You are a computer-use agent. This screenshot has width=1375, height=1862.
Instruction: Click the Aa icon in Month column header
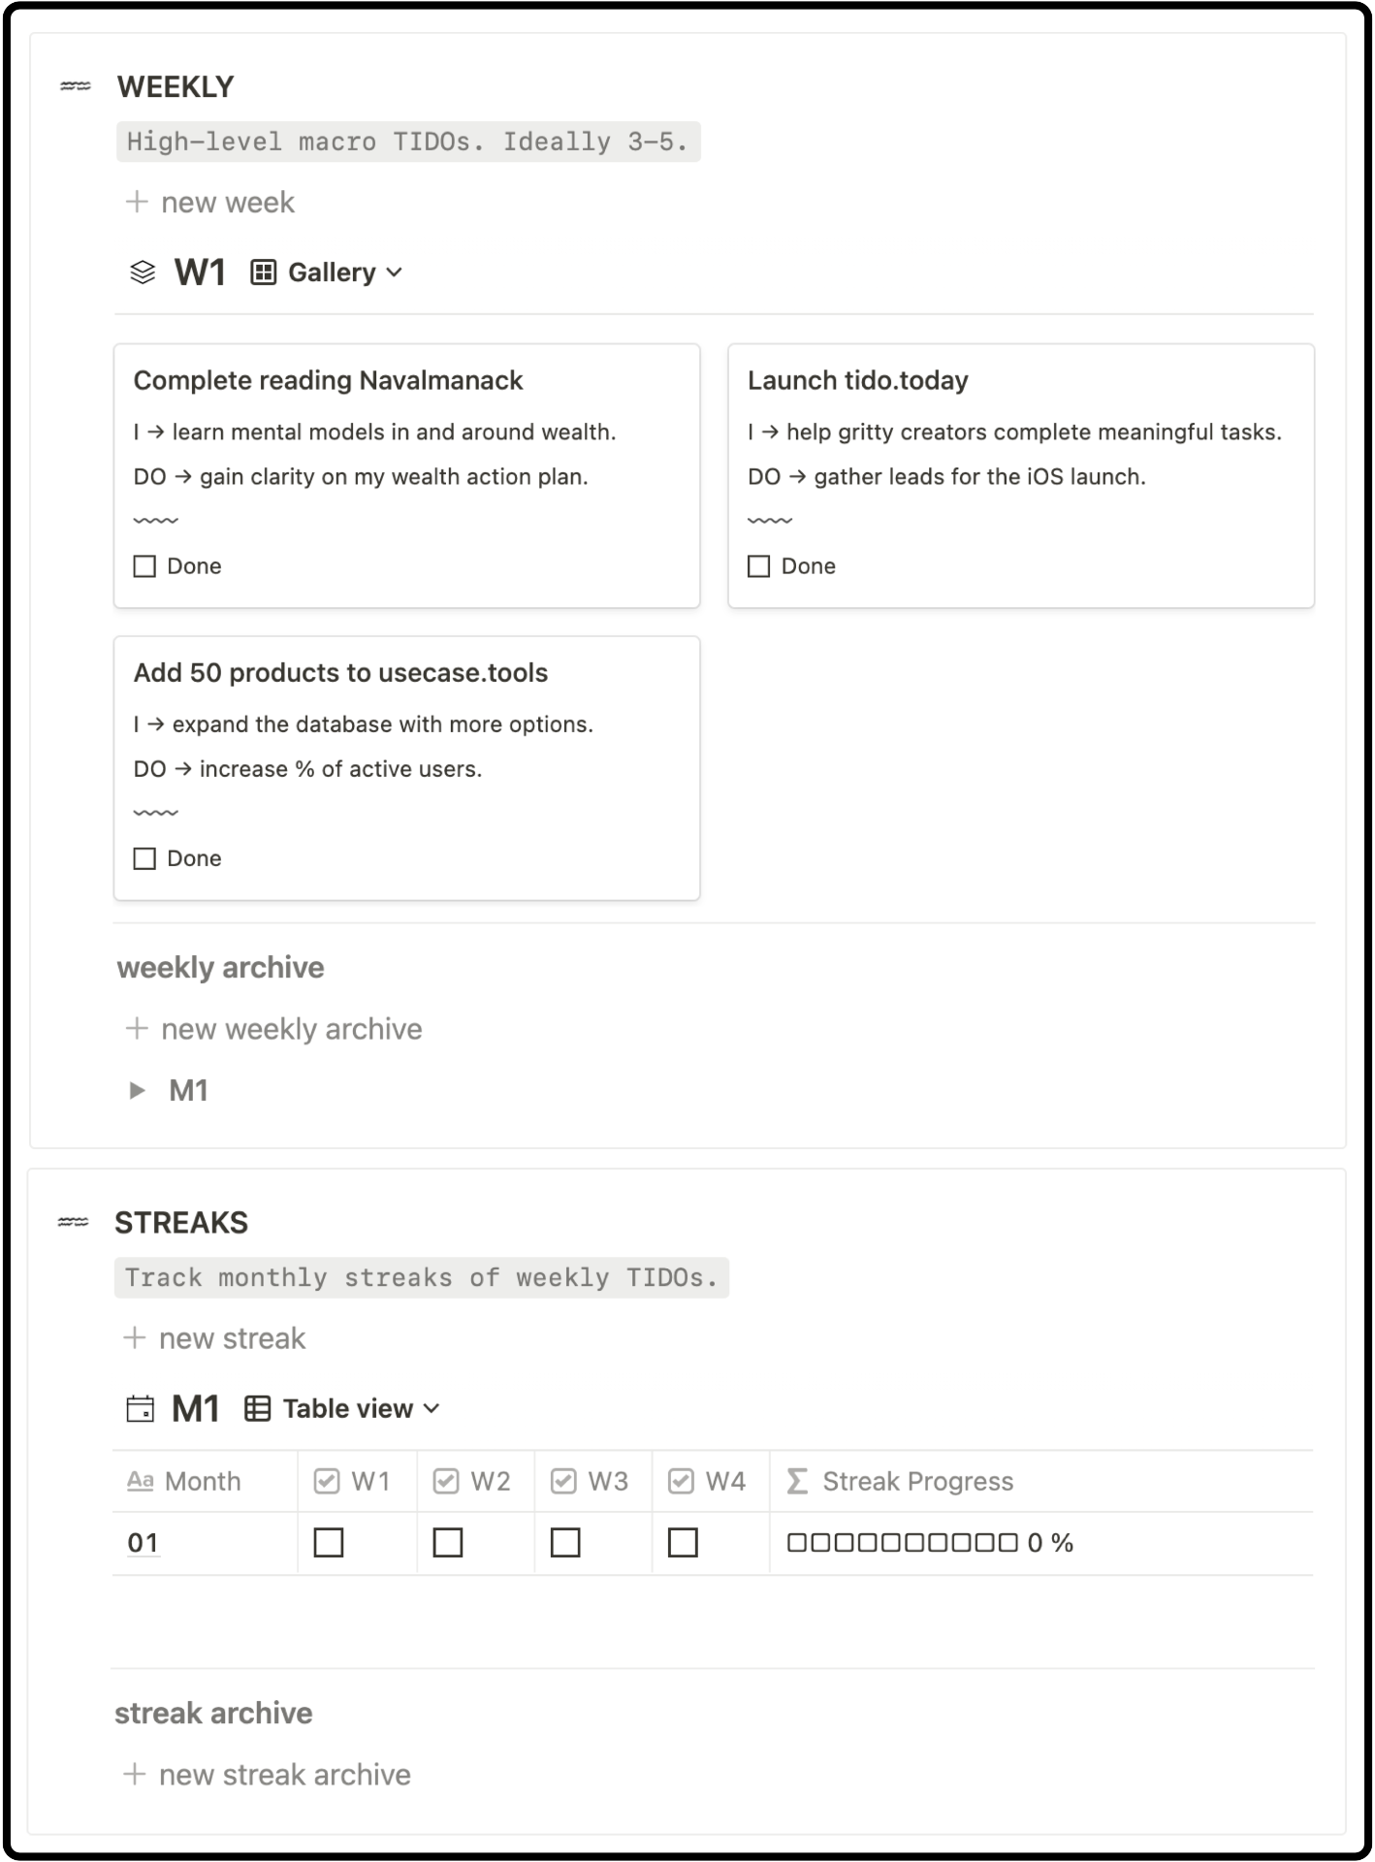click(x=141, y=1481)
